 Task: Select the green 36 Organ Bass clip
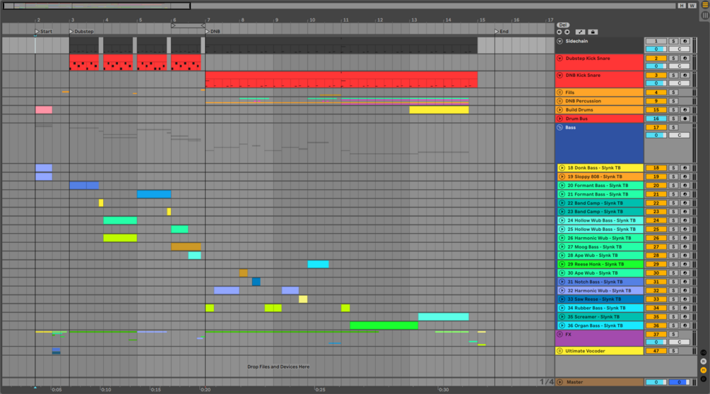coord(384,326)
